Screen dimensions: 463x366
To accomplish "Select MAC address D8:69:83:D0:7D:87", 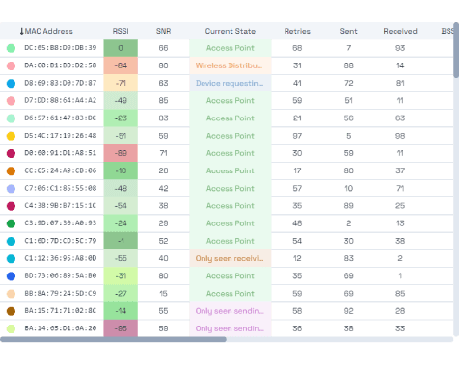I will (61, 83).
